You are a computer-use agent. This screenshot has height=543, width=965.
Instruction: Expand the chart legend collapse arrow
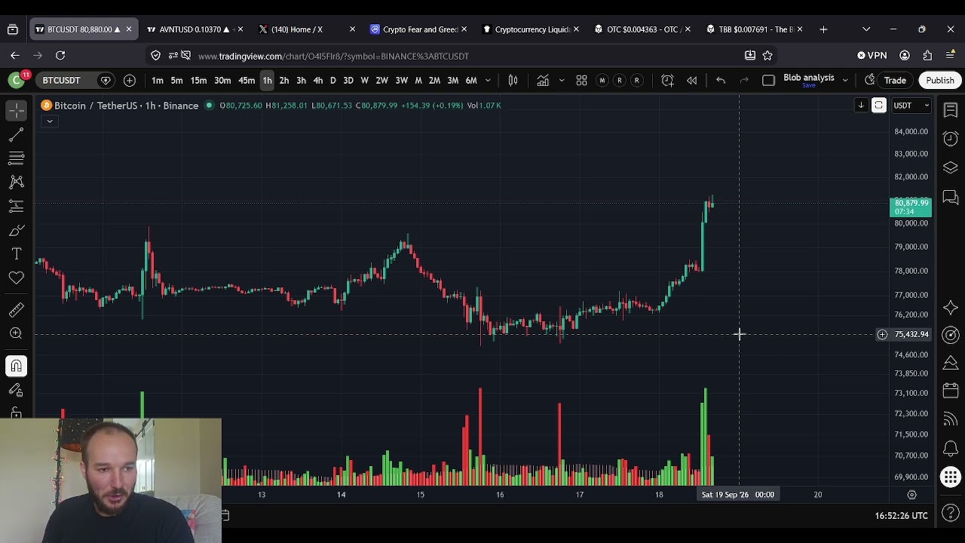(x=49, y=121)
